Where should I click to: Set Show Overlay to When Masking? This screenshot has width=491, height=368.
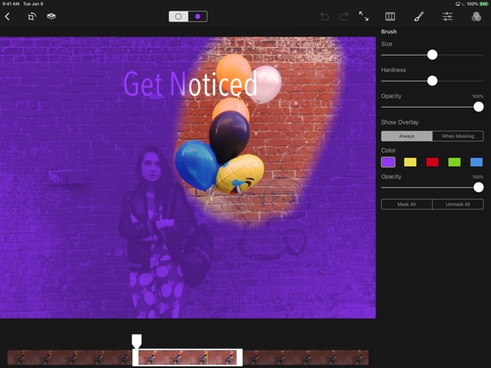tap(457, 136)
